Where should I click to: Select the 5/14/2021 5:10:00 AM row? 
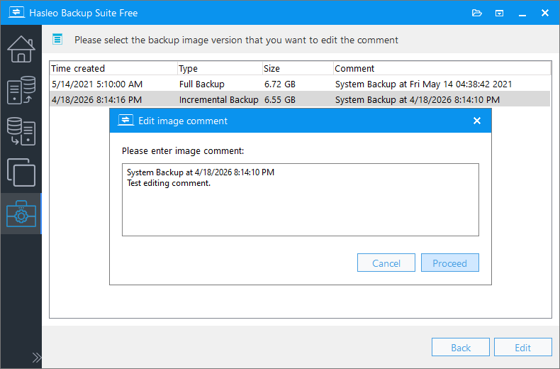point(300,84)
